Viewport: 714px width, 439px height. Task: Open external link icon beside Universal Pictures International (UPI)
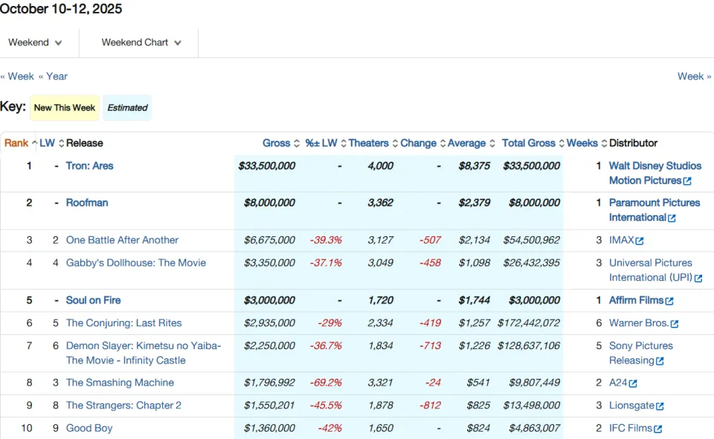698,278
